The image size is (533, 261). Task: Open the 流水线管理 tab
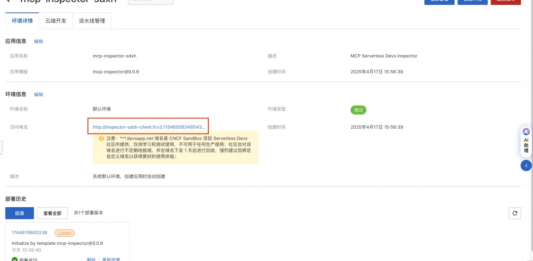pos(92,21)
